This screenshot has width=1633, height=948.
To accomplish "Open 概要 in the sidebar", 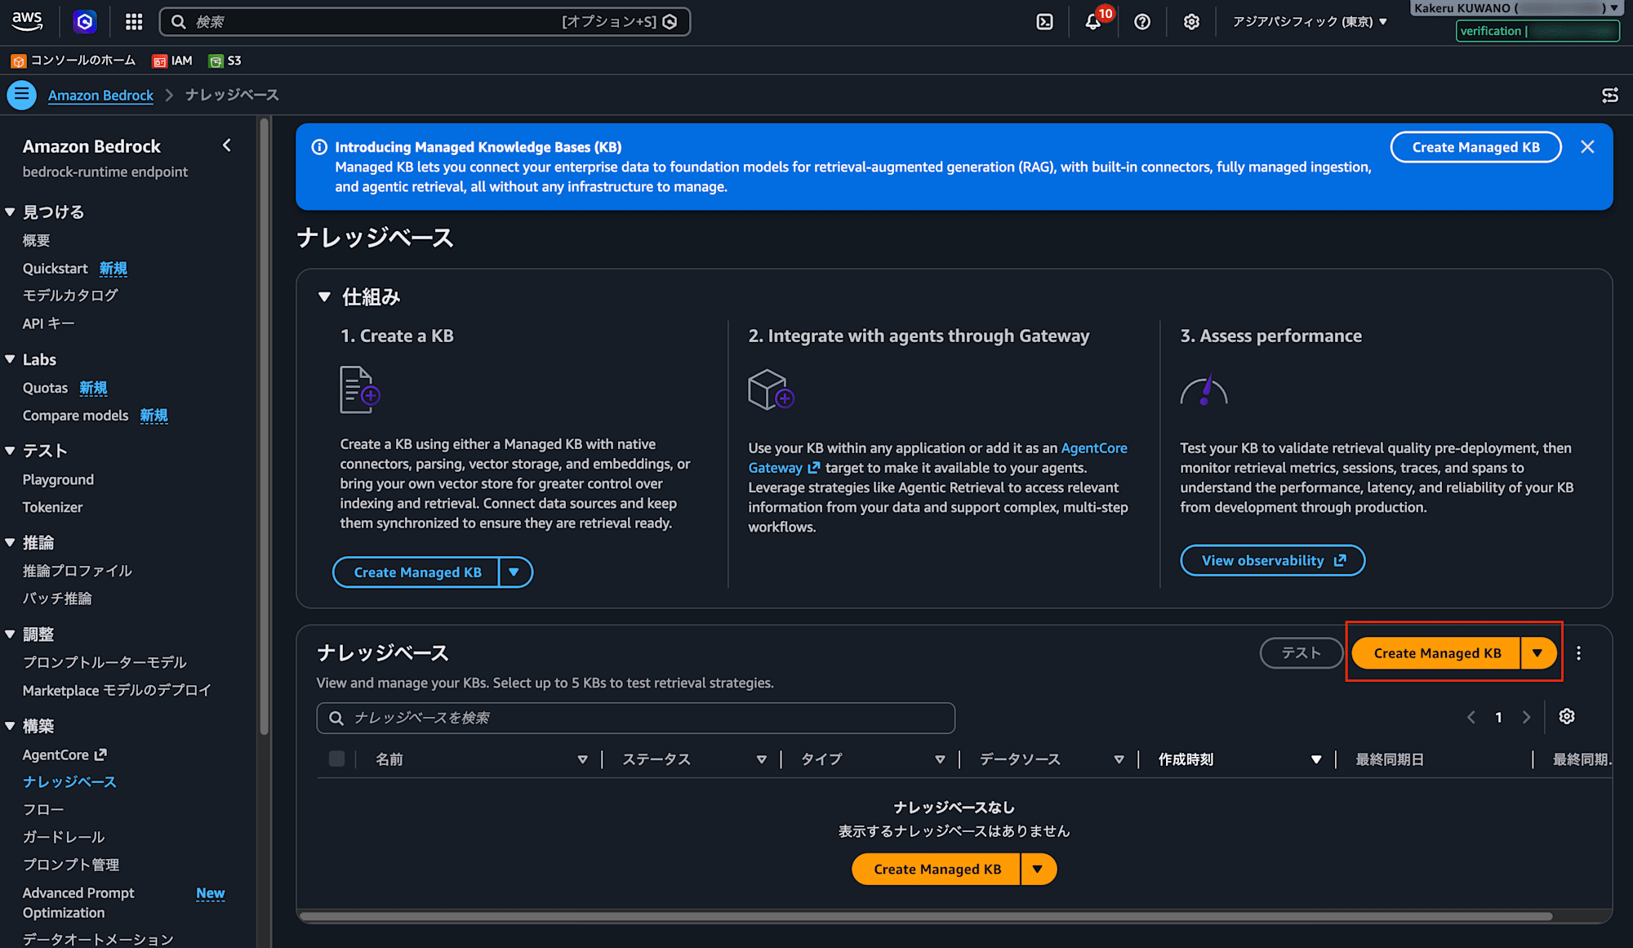I will tap(37, 241).
